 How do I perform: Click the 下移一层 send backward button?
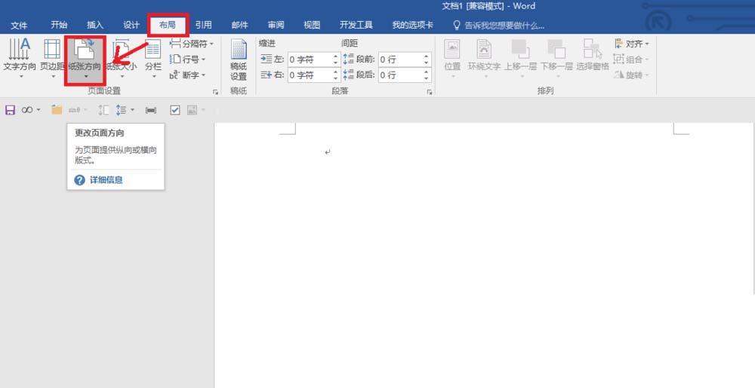pos(556,59)
